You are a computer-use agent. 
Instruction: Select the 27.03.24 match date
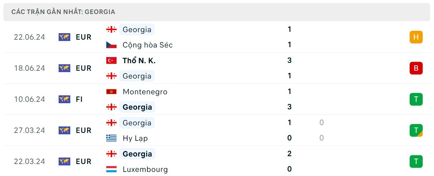click(29, 130)
